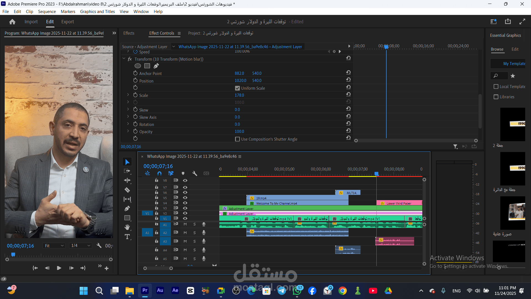
Task: Create ellipse mask under the Transform effect
Action: [137, 66]
